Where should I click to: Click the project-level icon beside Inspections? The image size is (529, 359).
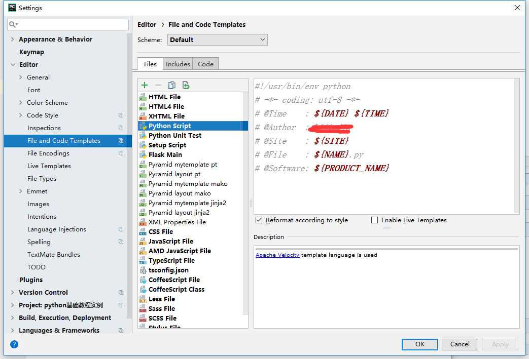[121, 128]
